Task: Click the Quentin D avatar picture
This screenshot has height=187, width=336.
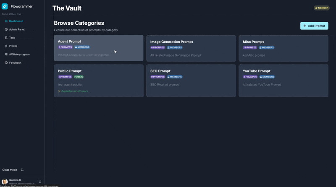Action: [5, 182]
